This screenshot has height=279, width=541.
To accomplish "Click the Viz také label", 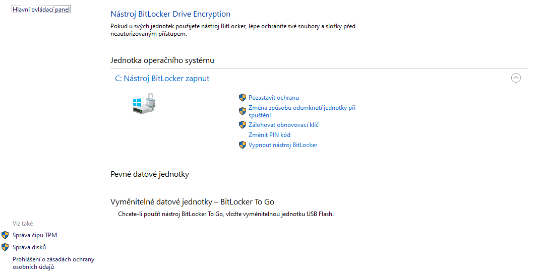I will click(23, 224).
